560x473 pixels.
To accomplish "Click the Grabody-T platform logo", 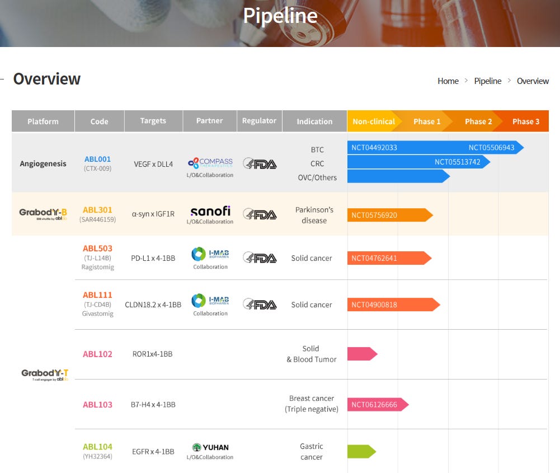I will pyautogui.click(x=45, y=374).
